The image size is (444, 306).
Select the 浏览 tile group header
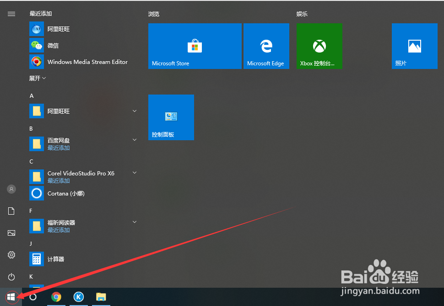tap(154, 14)
